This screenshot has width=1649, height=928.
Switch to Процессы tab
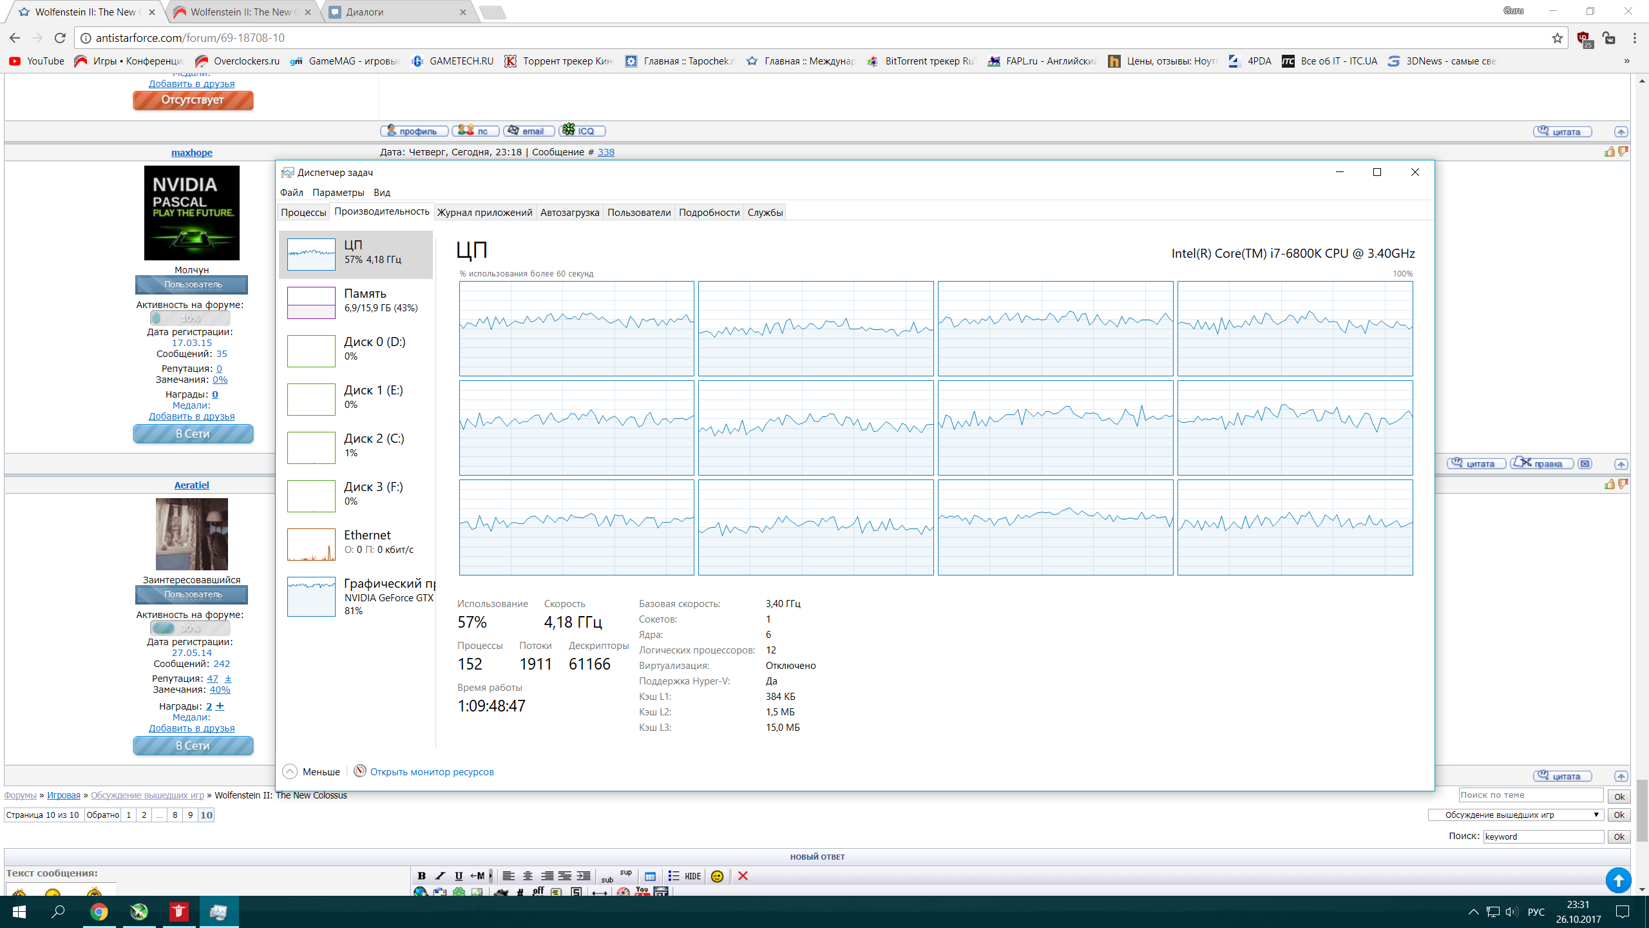point(303,212)
